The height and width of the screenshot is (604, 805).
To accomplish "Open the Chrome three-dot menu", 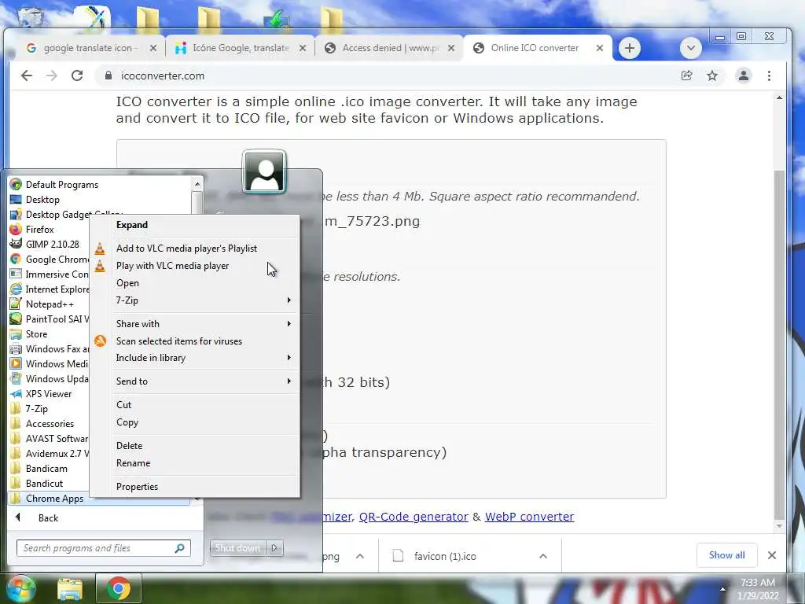I will pyautogui.click(x=769, y=76).
